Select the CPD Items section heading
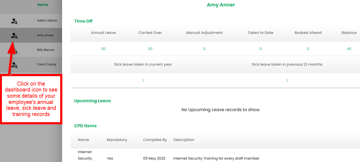Viewport: 360px width, 162px height. tap(85, 126)
